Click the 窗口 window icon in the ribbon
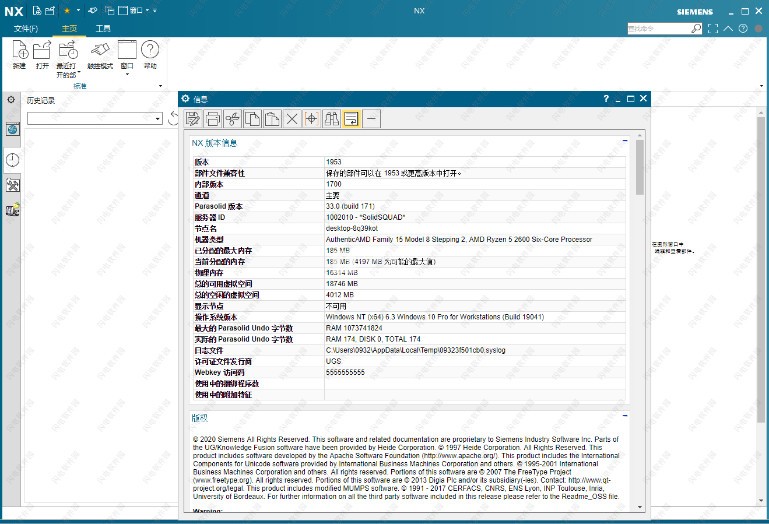The width and height of the screenshot is (769, 524). point(127,51)
